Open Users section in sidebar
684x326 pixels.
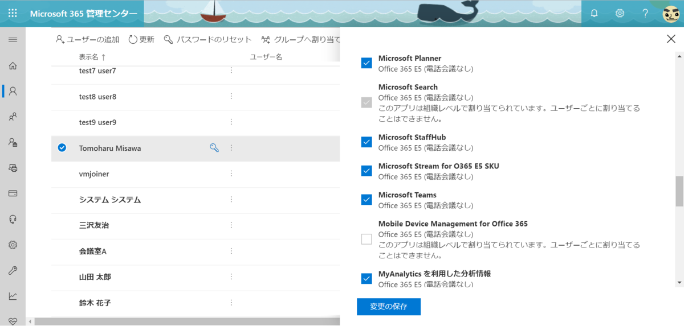click(13, 91)
